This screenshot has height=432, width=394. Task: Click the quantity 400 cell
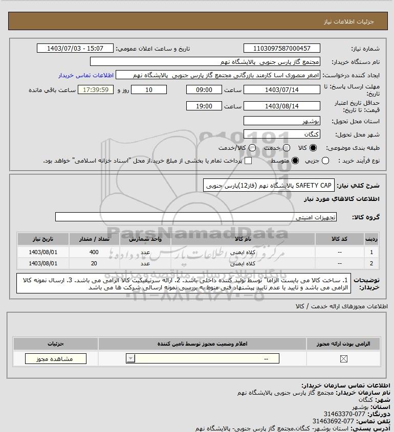click(x=94, y=252)
